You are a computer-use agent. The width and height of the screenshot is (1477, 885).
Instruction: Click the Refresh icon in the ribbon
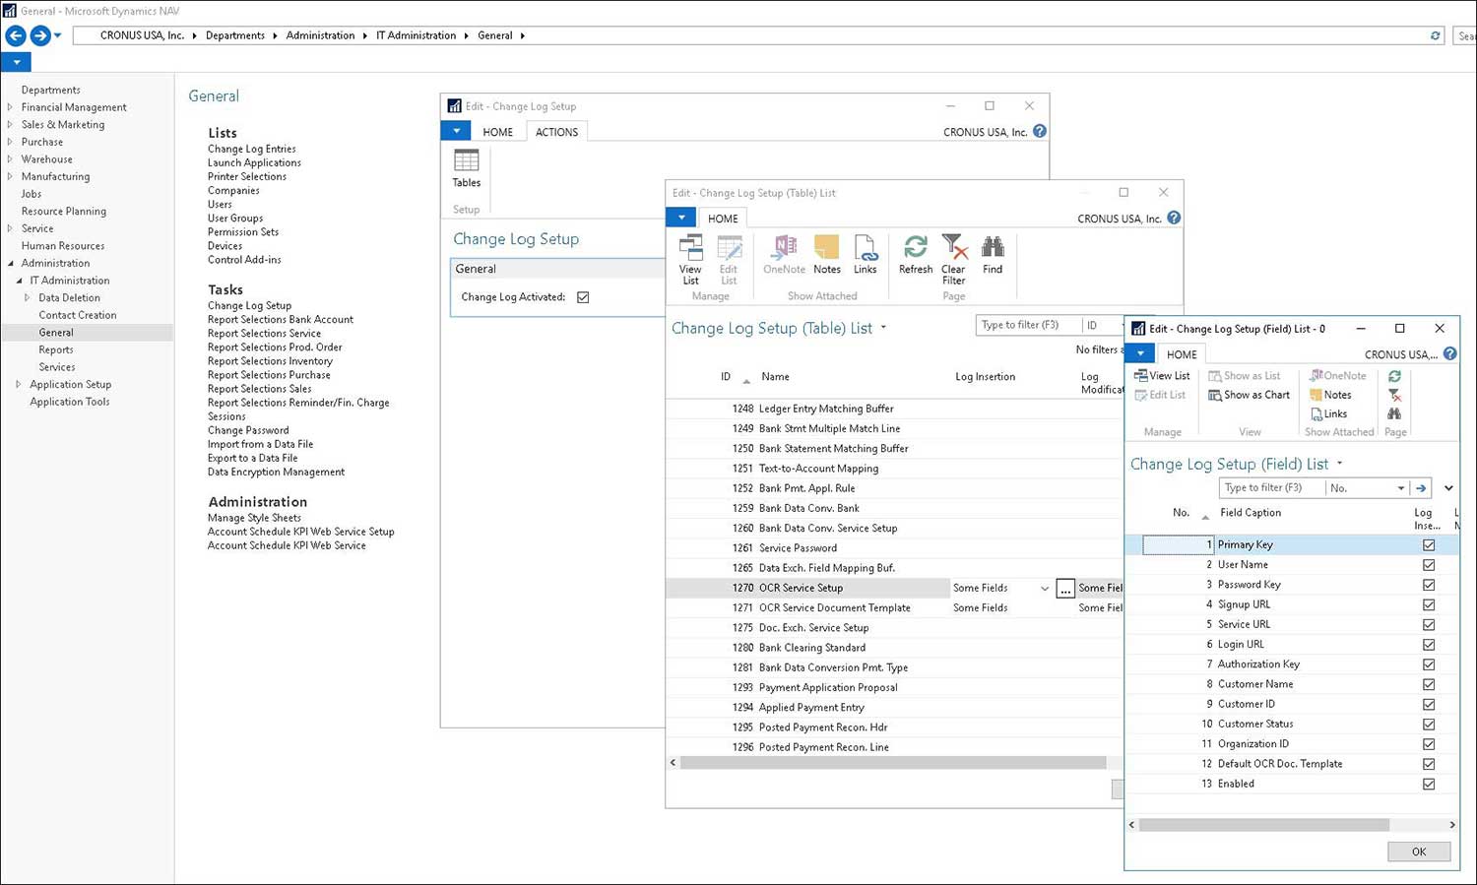point(915,256)
